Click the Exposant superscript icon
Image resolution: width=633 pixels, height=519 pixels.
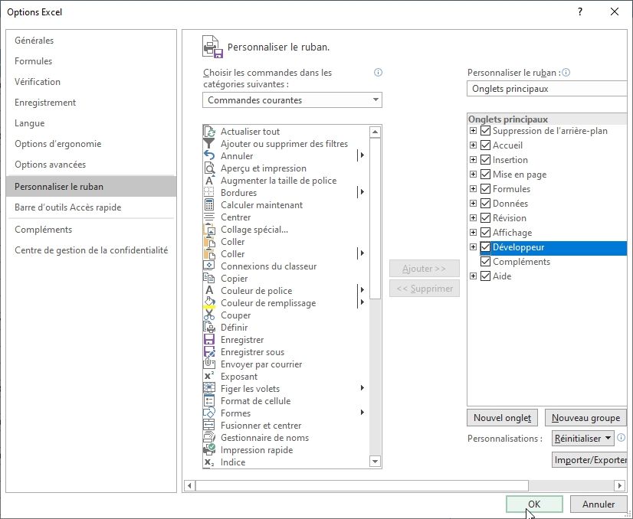(x=209, y=377)
